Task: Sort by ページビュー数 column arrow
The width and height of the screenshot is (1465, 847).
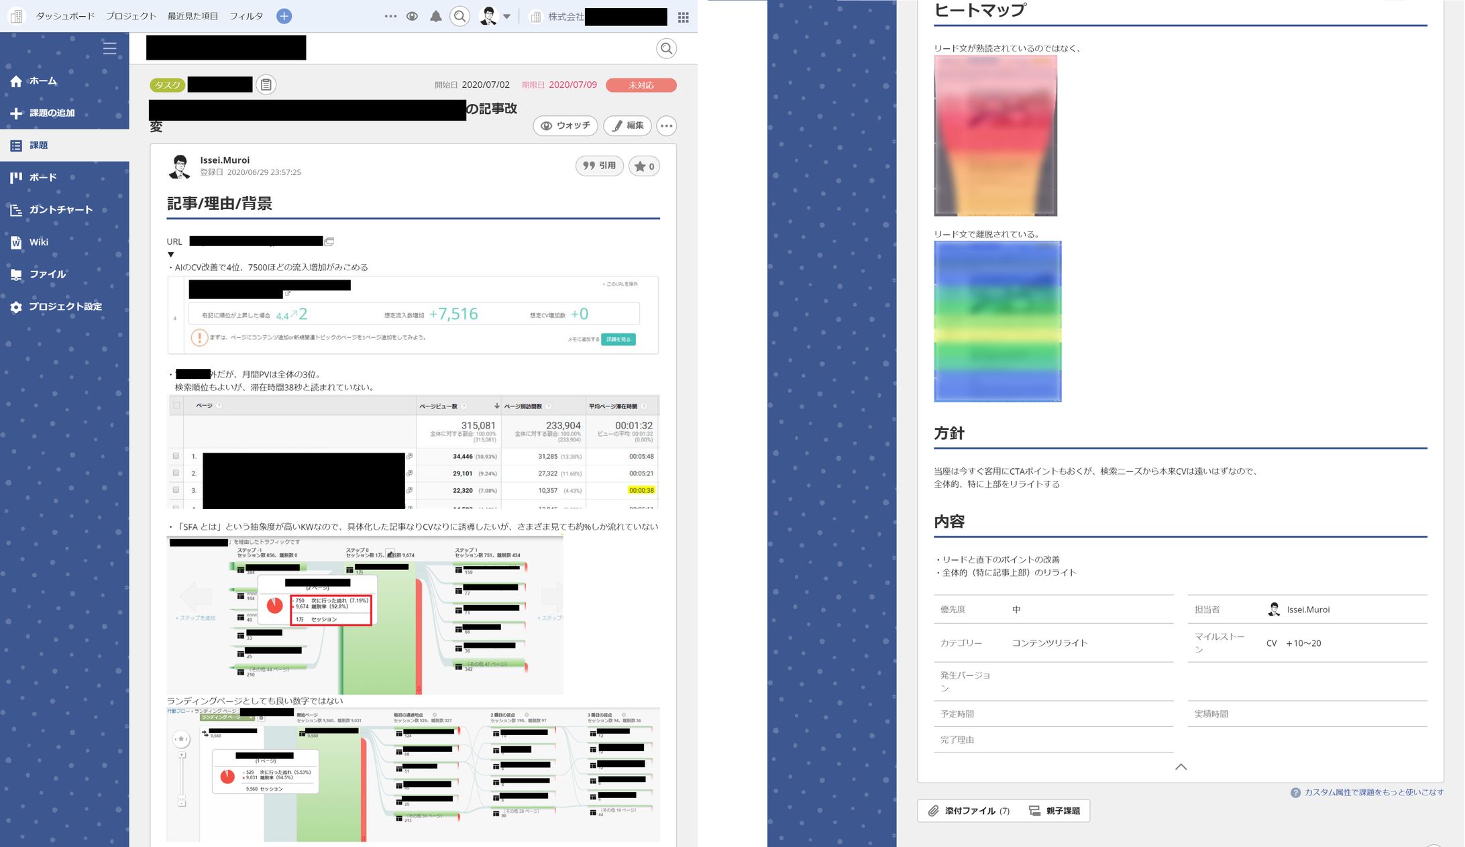Action: [496, 406]
